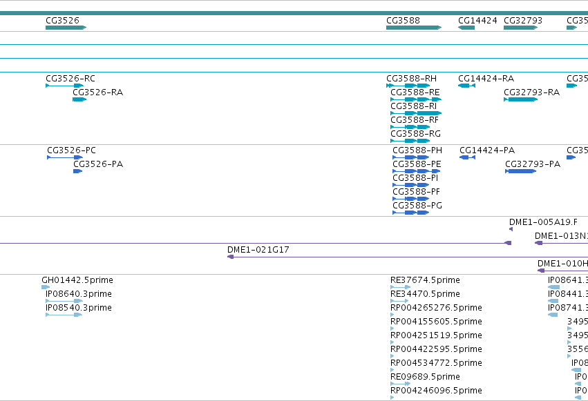The image size is (588, 401).
Task: Open protein CG3588-PI
Action: [415, 178]
